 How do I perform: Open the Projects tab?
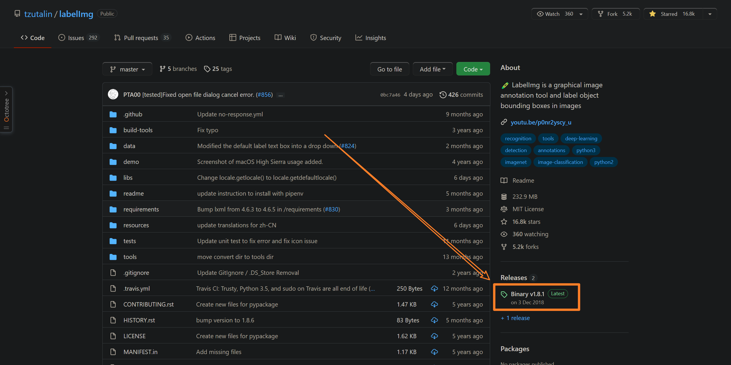point(245,38)
